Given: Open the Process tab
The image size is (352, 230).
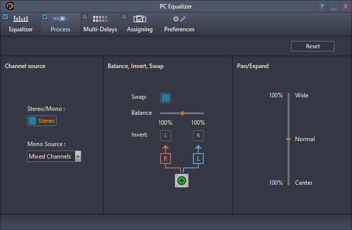Looking at the screenshot, I should pyautogui.click(x=60, y=24).
